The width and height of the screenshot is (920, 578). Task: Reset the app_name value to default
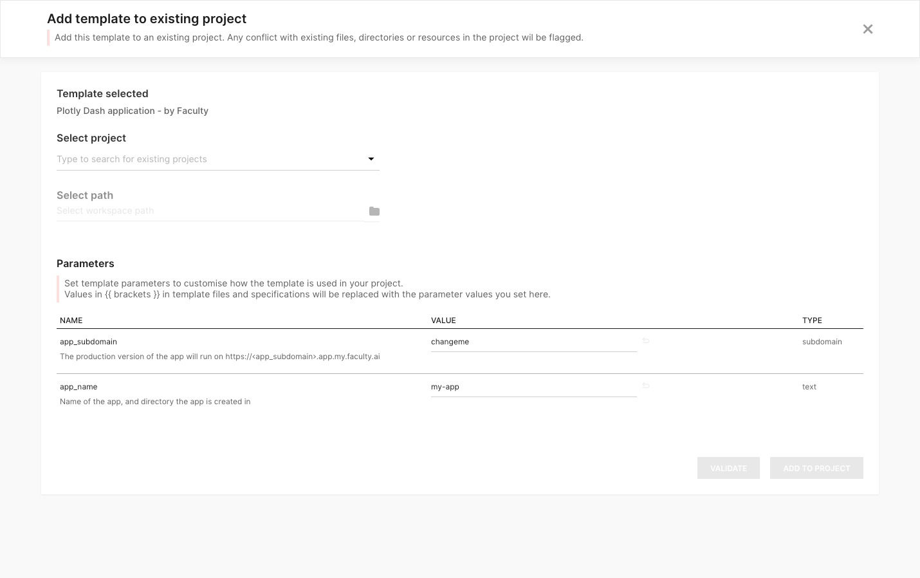coord(646,386)
